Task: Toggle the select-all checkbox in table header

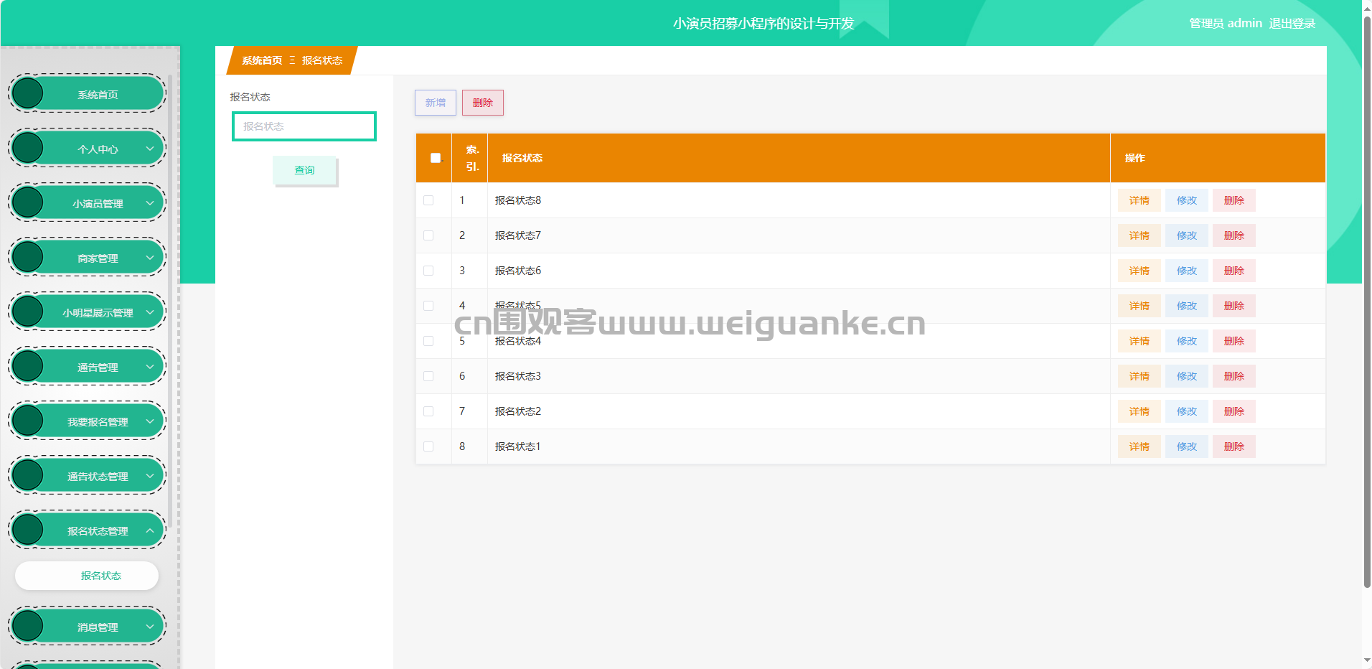Action: point(436,158)
